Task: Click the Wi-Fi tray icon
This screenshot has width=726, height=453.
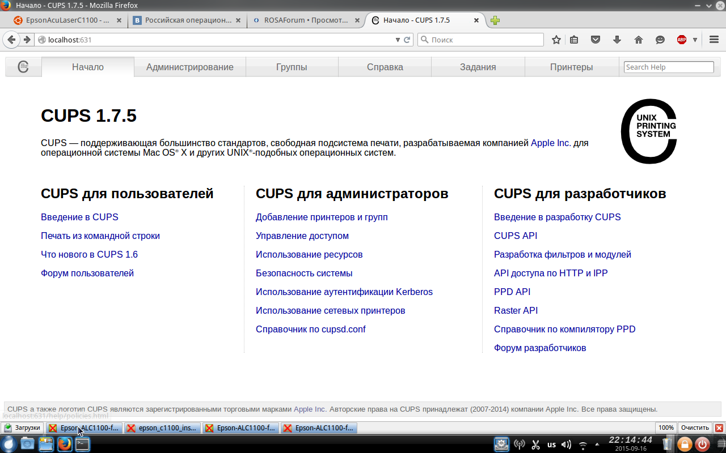Action: tap(583, 445)
